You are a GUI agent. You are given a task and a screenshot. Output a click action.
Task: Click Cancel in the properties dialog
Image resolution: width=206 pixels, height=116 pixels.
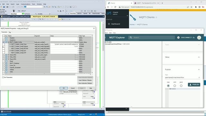coord(73,88)
